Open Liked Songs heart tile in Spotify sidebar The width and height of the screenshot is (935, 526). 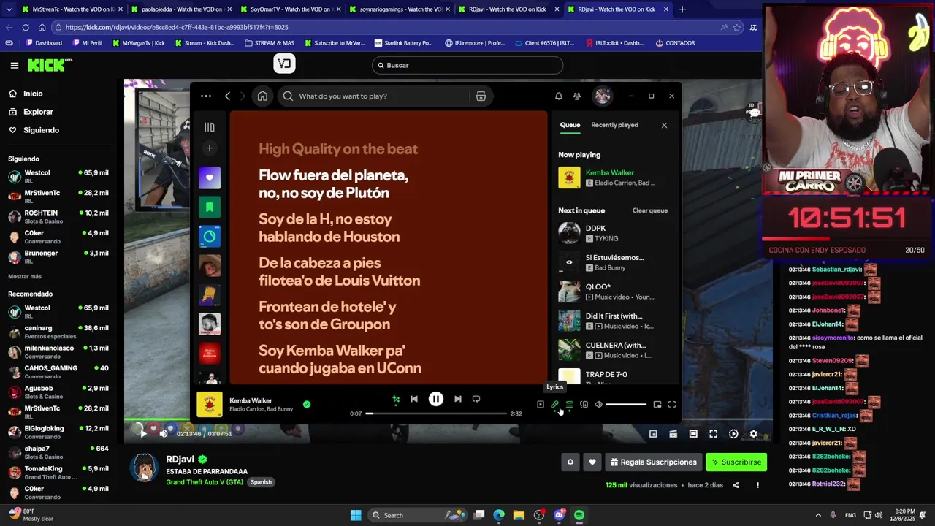point(210,178)
